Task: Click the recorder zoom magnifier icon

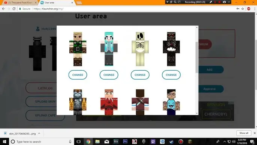Action: [x=175, y=2]
